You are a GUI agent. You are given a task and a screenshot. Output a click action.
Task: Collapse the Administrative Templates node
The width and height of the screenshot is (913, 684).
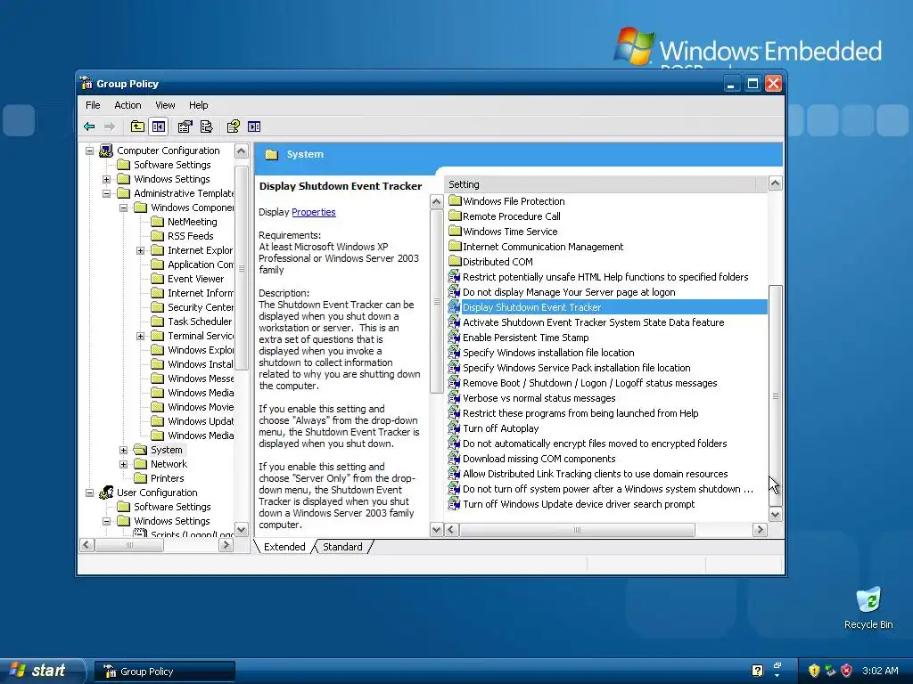[107, 193]
